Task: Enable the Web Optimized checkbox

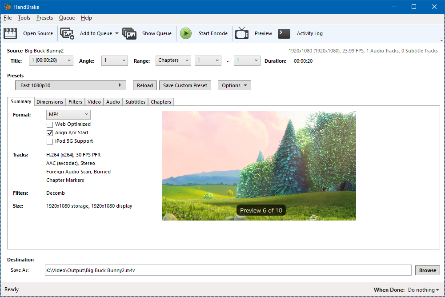Action: click(x=50, y=124)
